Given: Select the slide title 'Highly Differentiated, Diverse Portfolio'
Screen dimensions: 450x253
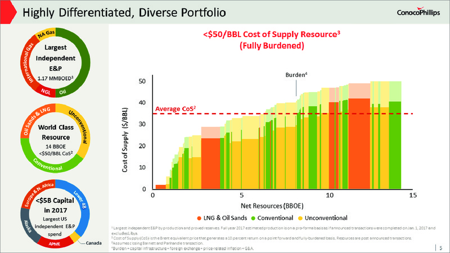Looking at the screenshot, I should [124, 12].
